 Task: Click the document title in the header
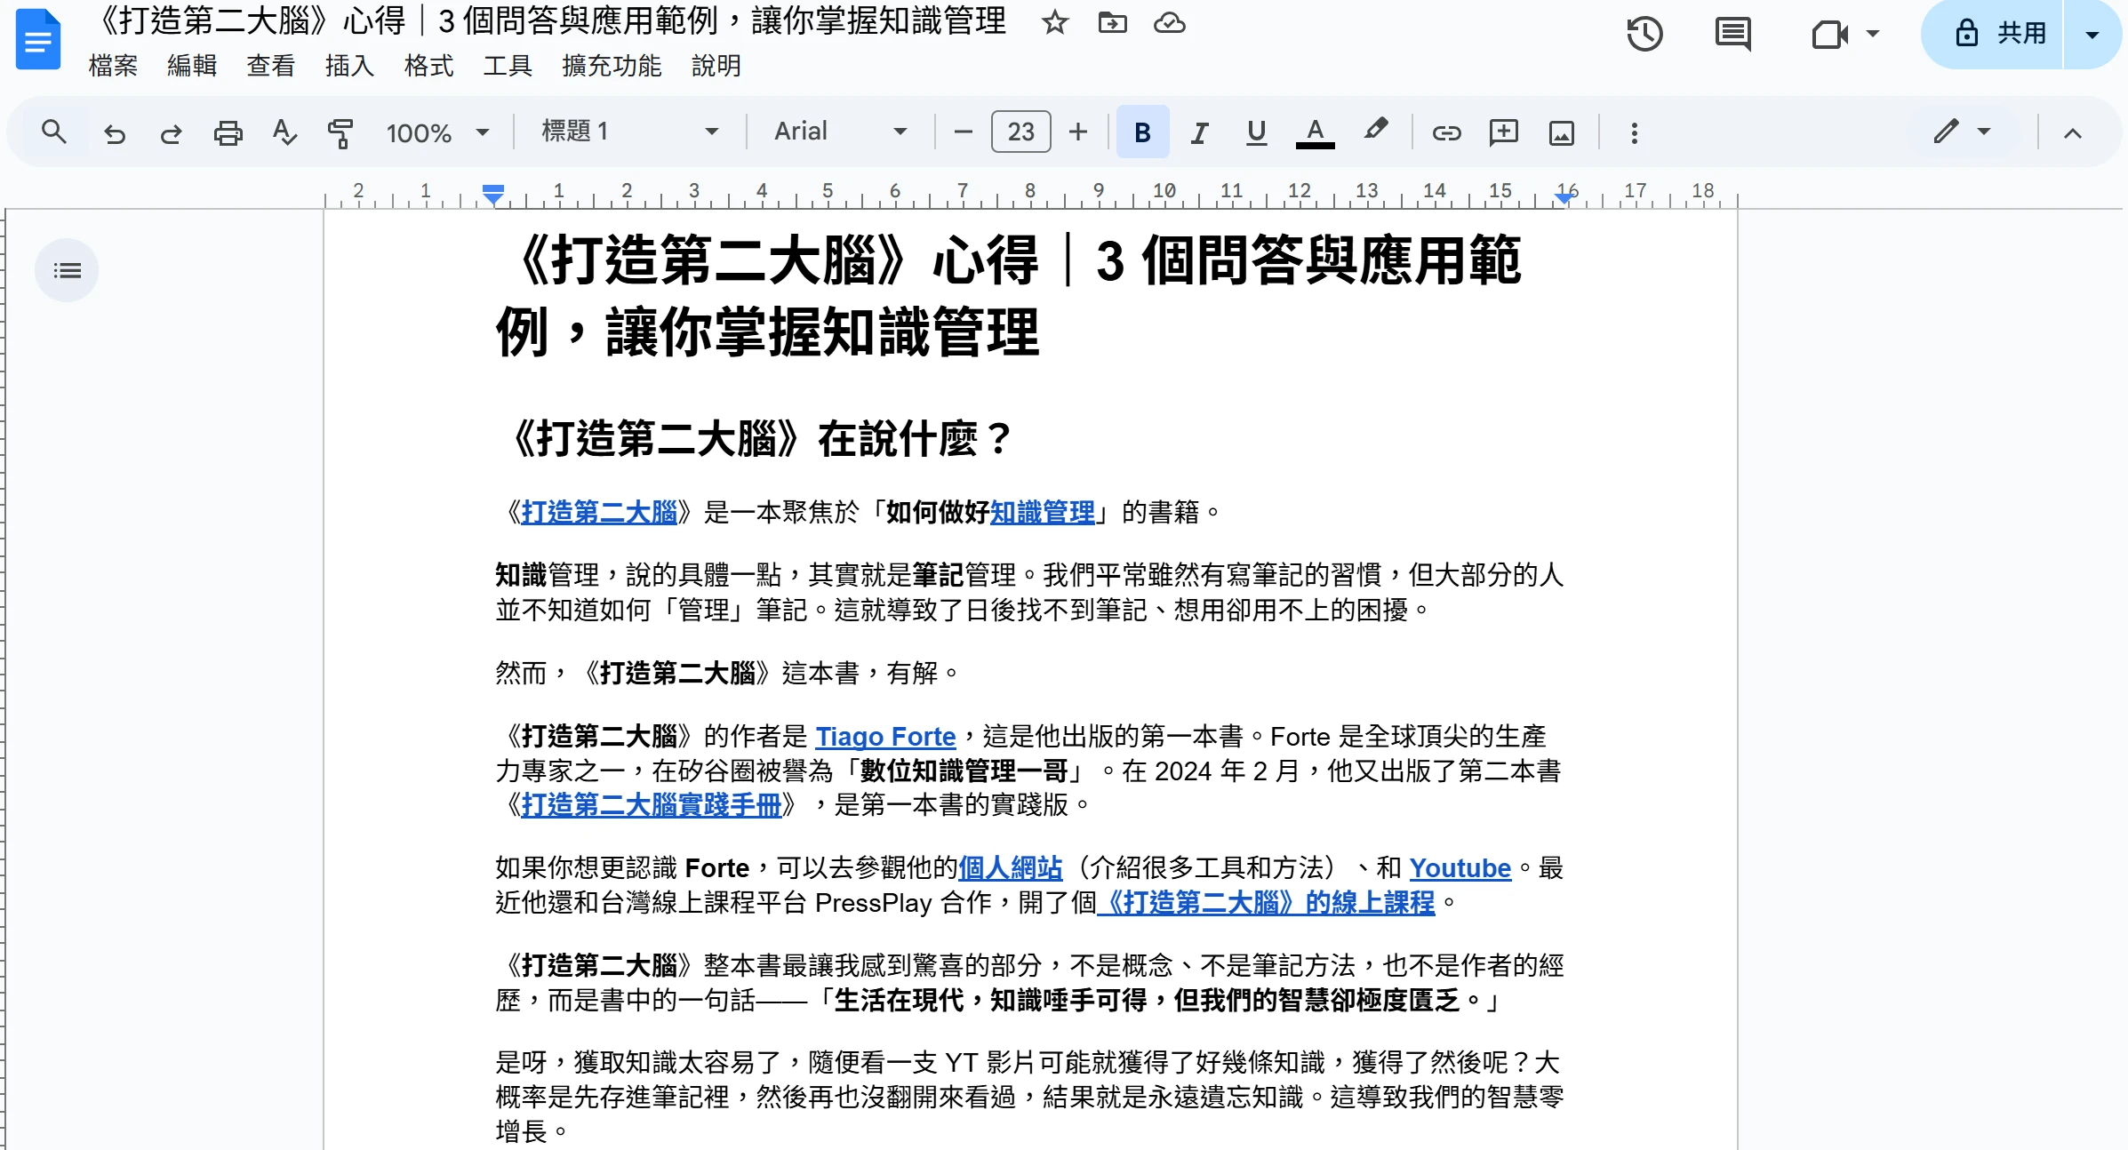(548, 21)
